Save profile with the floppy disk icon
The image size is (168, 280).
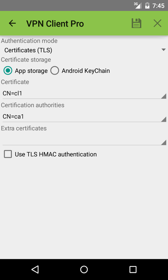(x=136, y=23)
